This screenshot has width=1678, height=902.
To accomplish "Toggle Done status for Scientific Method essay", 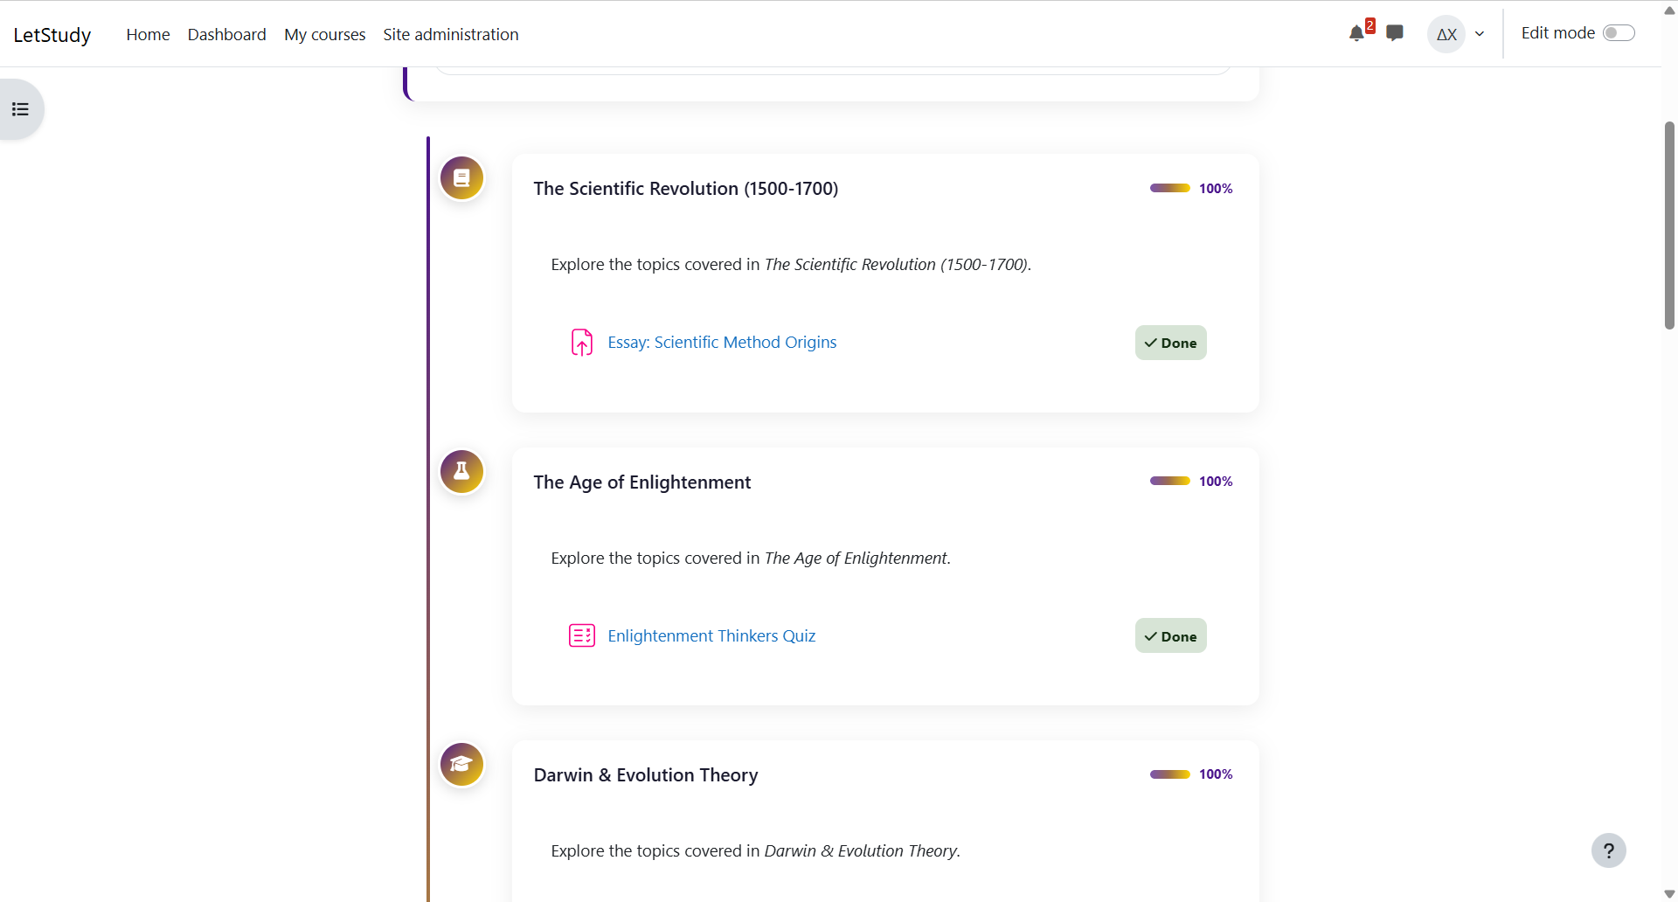I will 1170,343.
